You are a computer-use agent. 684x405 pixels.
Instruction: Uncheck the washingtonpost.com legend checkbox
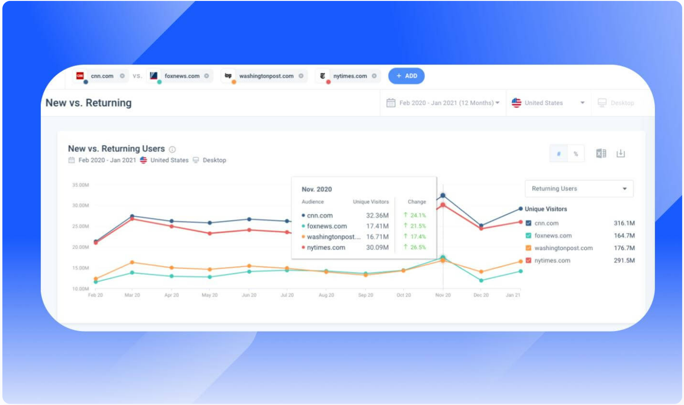pos(528,248)
